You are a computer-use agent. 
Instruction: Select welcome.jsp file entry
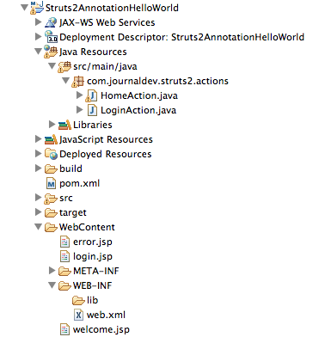[x=95, y=329]
